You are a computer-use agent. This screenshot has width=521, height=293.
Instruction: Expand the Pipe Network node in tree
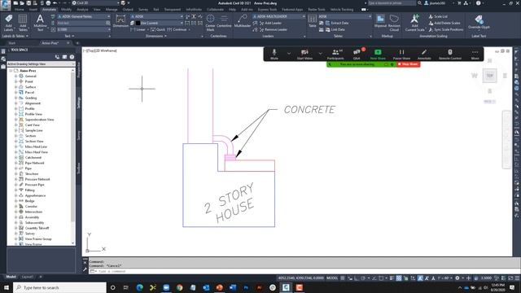15,163
